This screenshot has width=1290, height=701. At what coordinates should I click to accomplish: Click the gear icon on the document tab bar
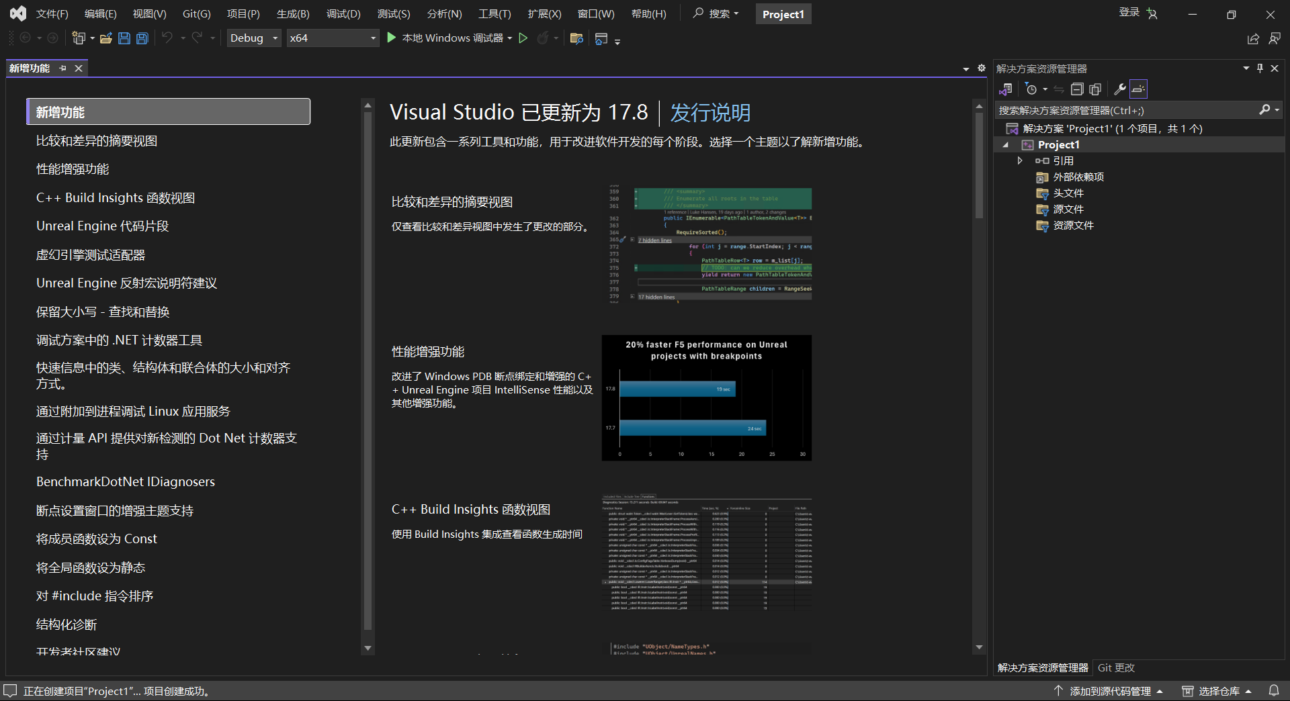pyautogui.click(x=981, y=68)
